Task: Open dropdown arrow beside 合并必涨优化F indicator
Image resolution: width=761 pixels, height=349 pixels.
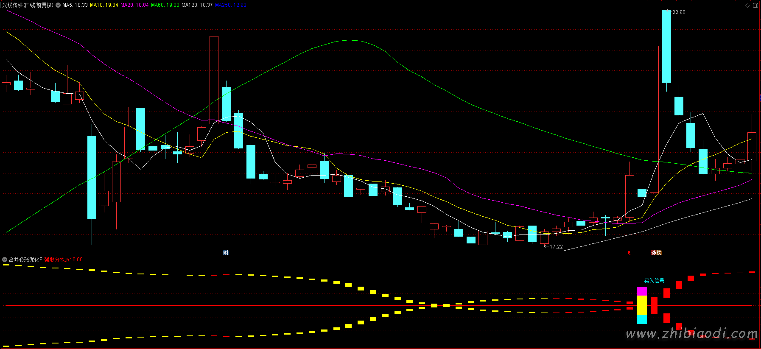Action: (x=5, y=260)
